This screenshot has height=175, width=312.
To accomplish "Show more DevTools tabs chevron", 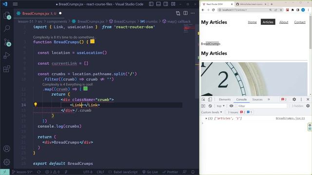I will 269,99.
